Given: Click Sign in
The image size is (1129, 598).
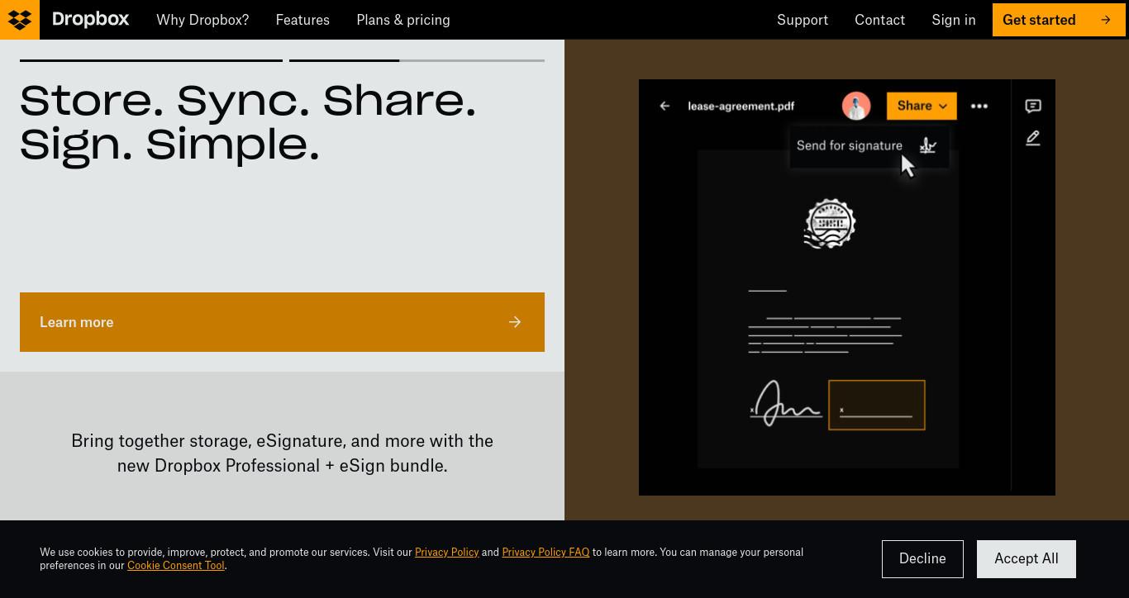Looking at the screenshot, I should [954, 20].
